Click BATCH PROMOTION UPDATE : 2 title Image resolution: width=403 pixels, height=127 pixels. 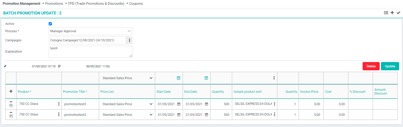click(32, 13)
